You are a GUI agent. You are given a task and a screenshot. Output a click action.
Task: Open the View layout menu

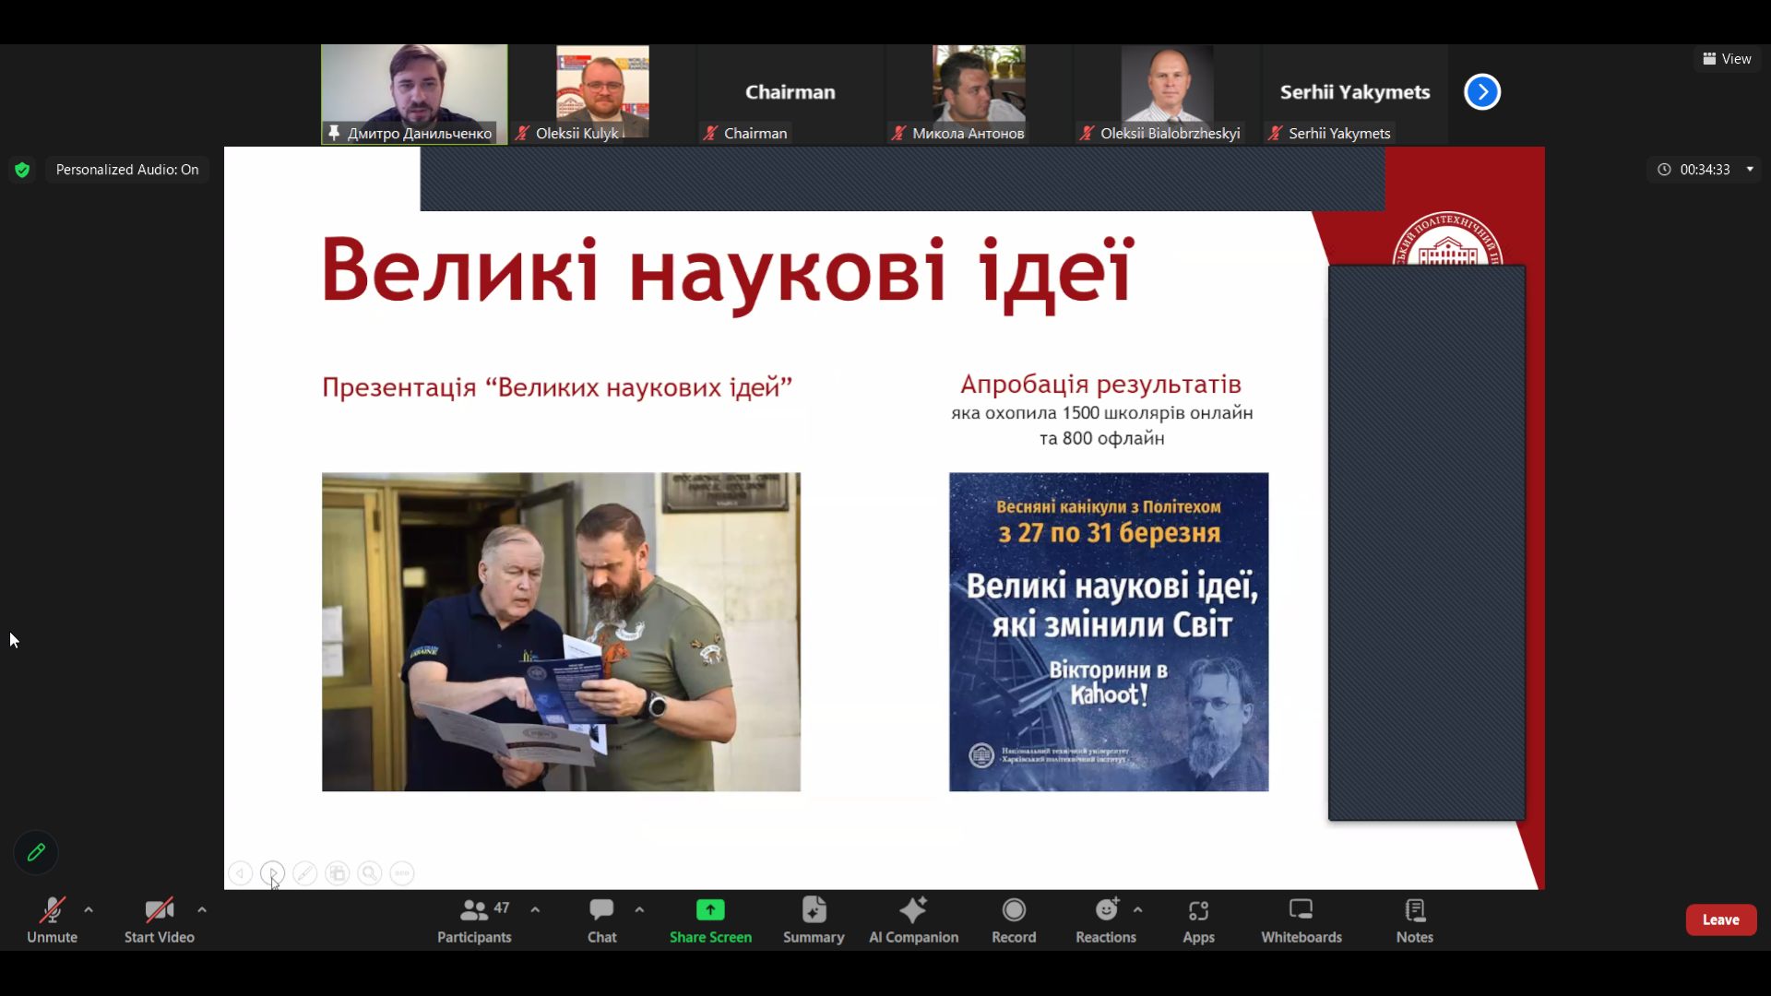coord(1727,59)
